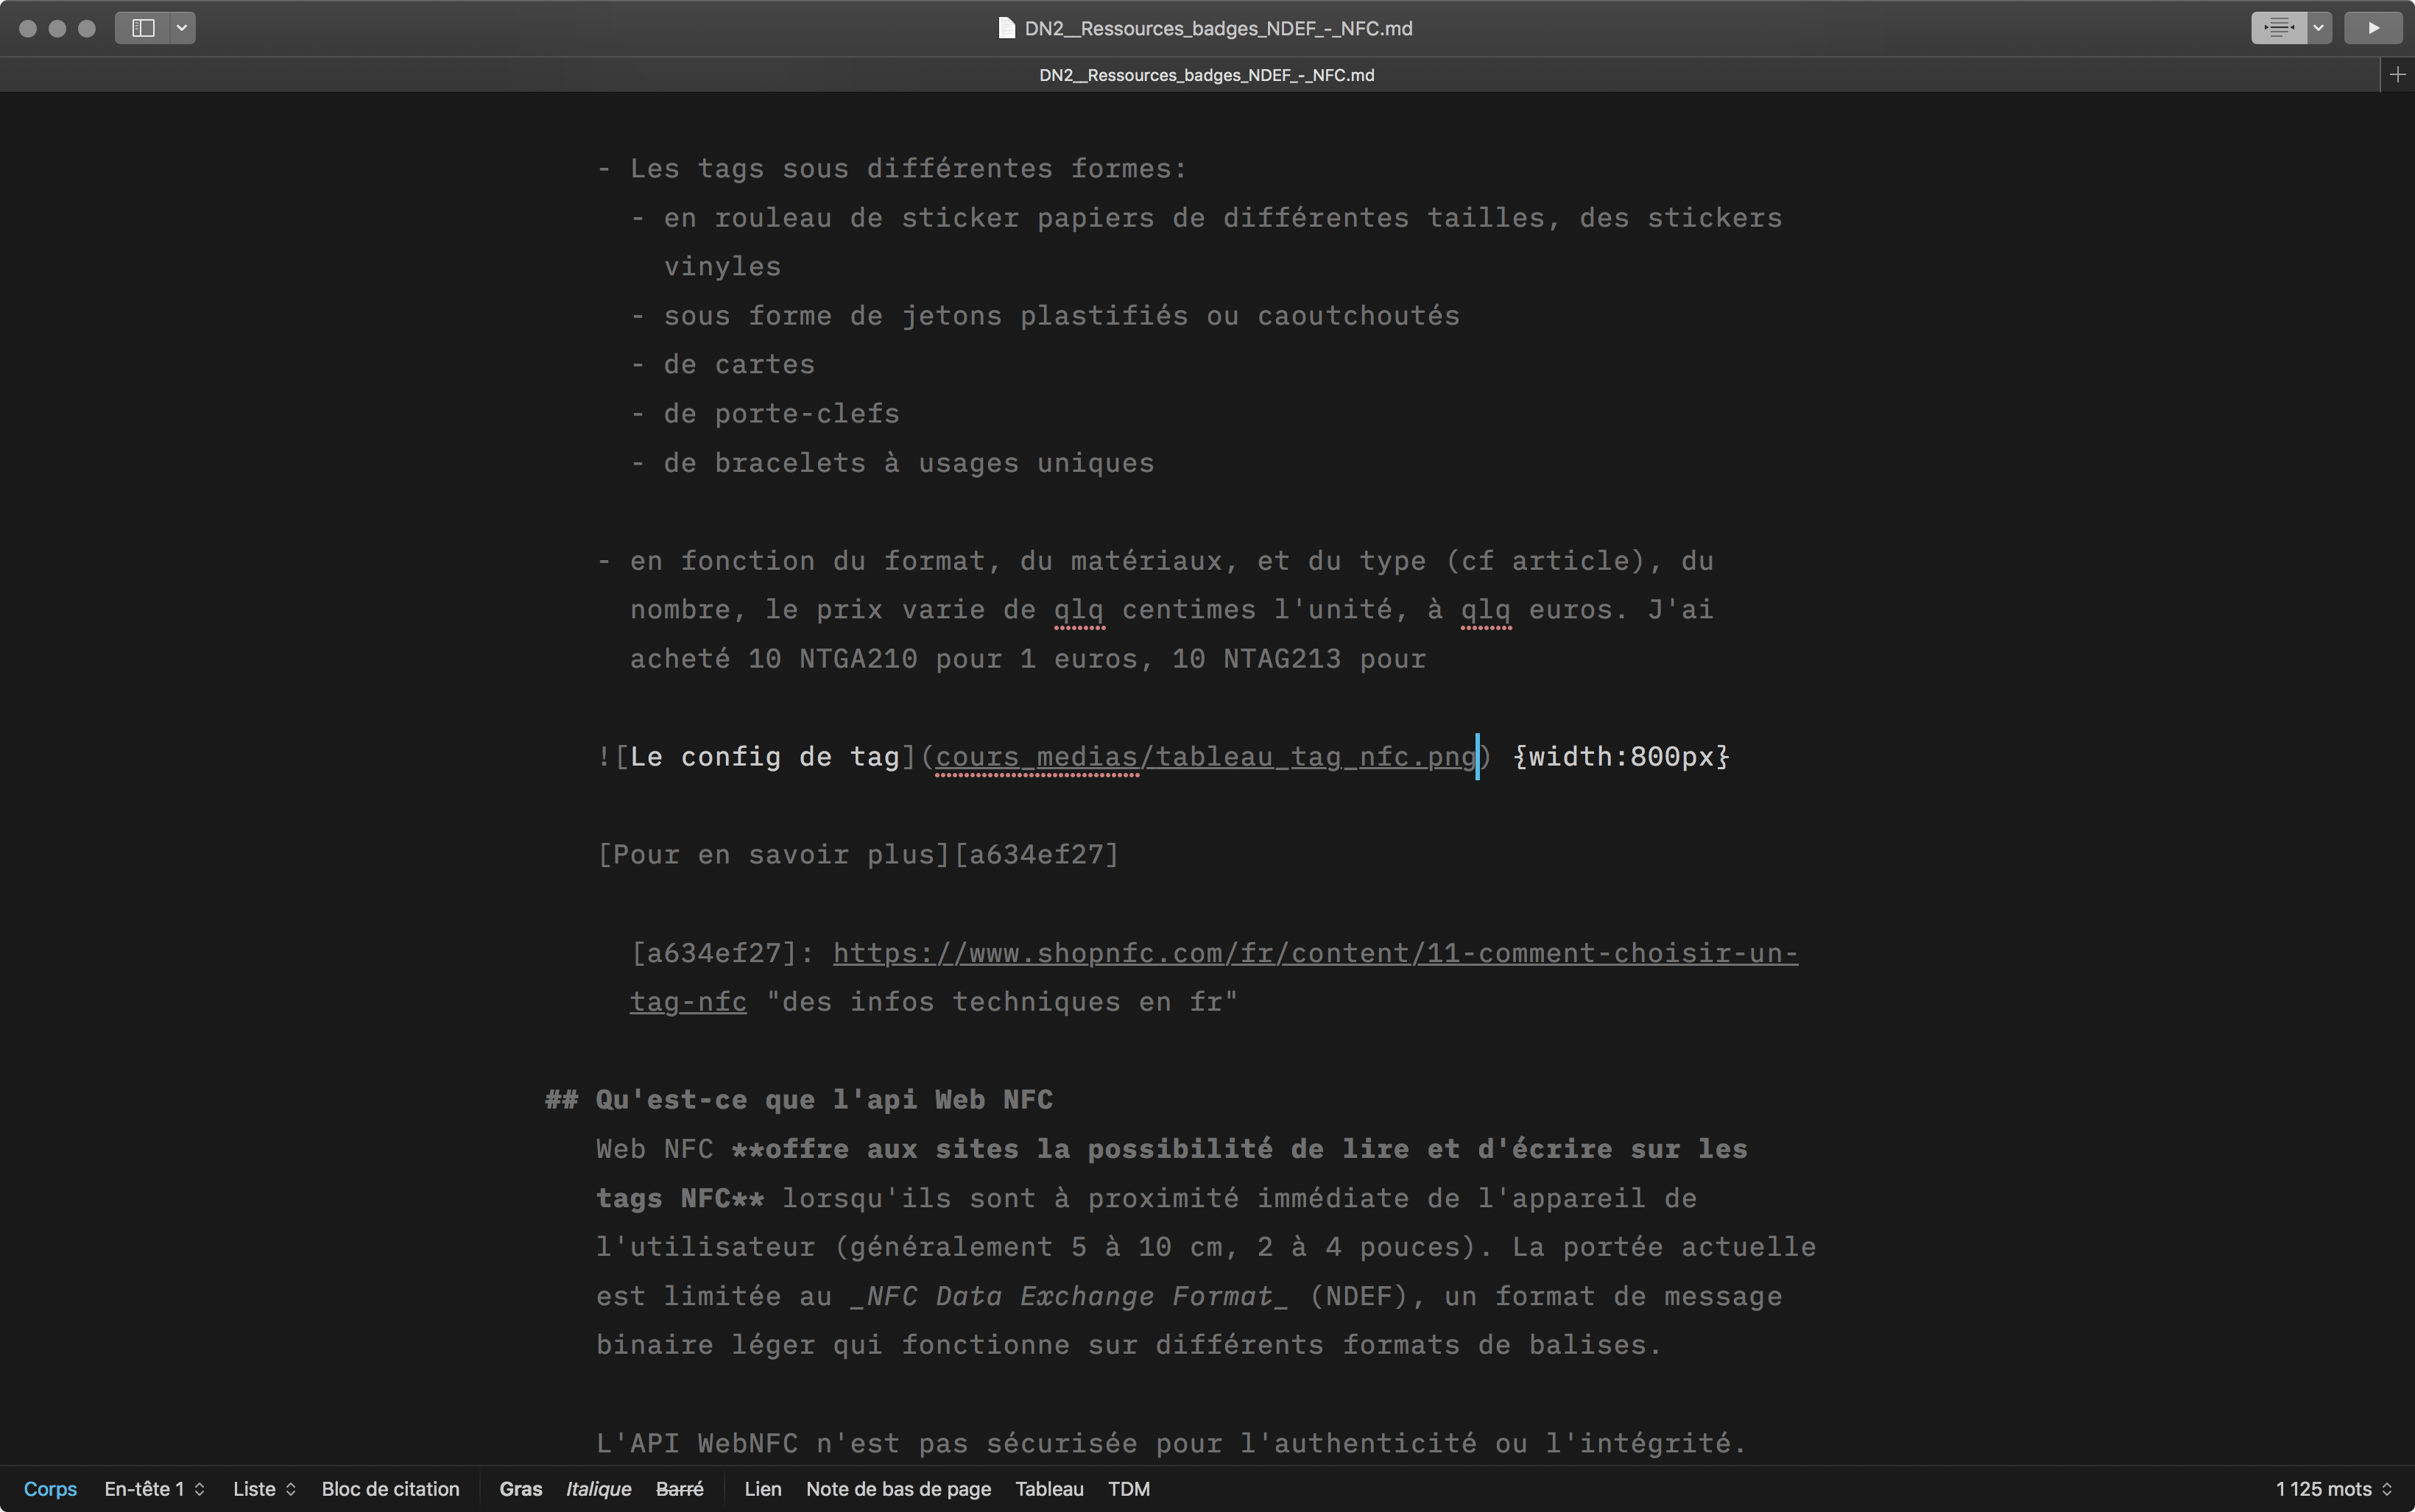Image resolution: width=2415 pixels, height=1512 pixels.
Task: Expand the sidebar options chevron
Action: point(180,28)
